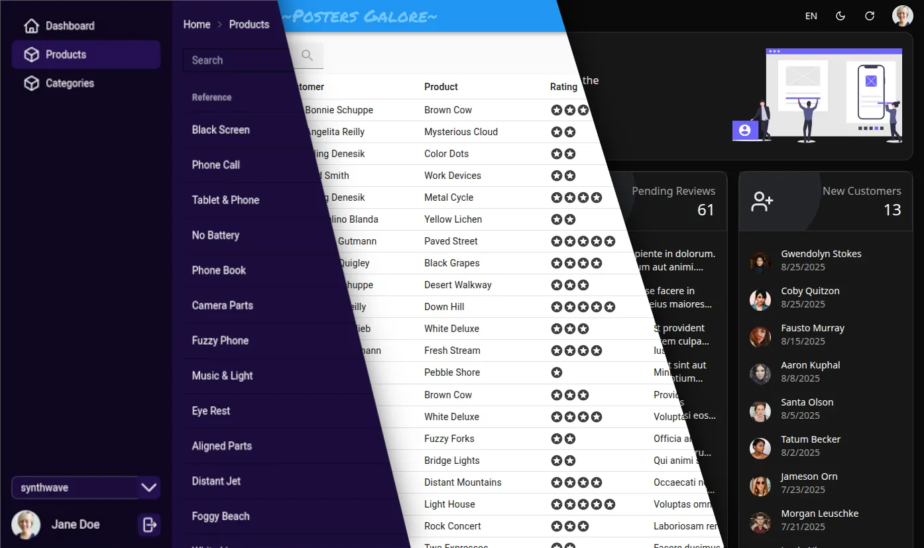The height and width of the screenshot is (548, 924).
Task: Click the New Customers add-person icon
Action: 762,201
